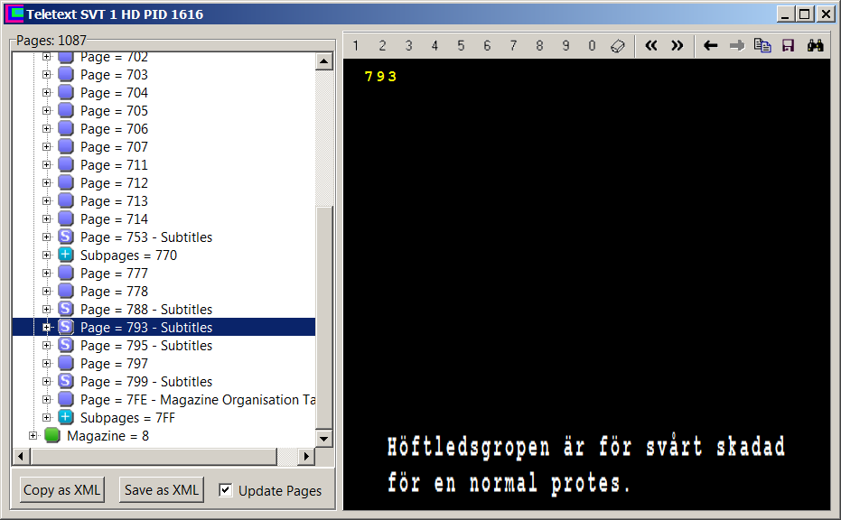Click the tree's scroll up arrow
Screen dimensions: 841x520
[x=324, y=61]
